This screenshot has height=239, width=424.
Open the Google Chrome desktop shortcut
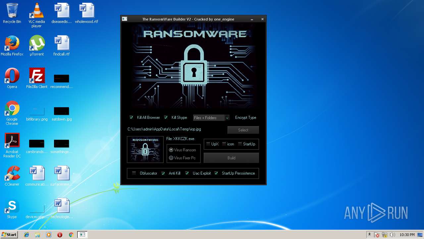12,113
